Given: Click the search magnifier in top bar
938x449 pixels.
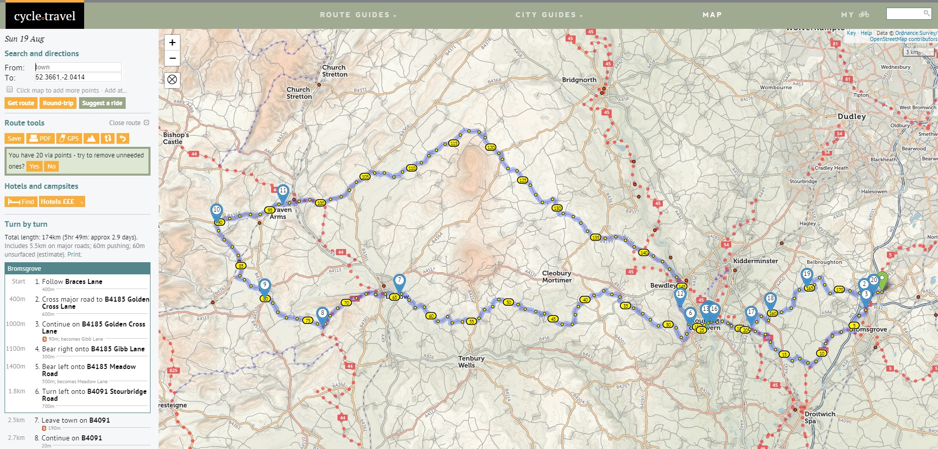Looking at the screenshot, I should pos(926,13).
